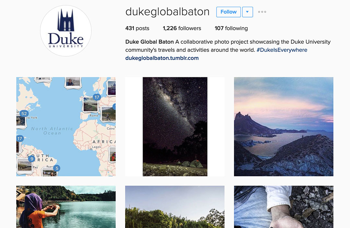This screenshot has width=350, height=228.
Task: Open the photo map post thumbnail
Action: click(x=66, y=127)
